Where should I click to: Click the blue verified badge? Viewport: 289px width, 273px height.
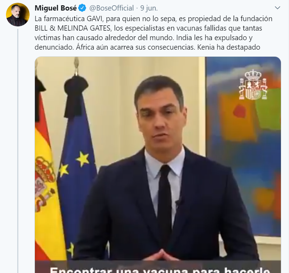82,8
